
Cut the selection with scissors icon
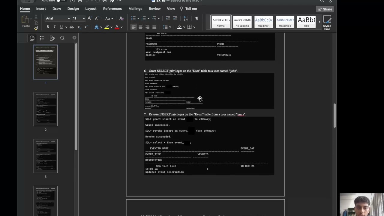coord(36,18)
